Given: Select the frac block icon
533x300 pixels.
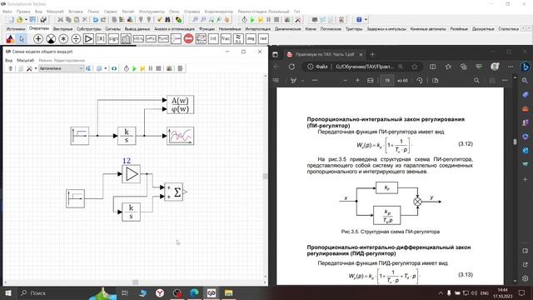Looking at the screenshot, I should [226, 39].
